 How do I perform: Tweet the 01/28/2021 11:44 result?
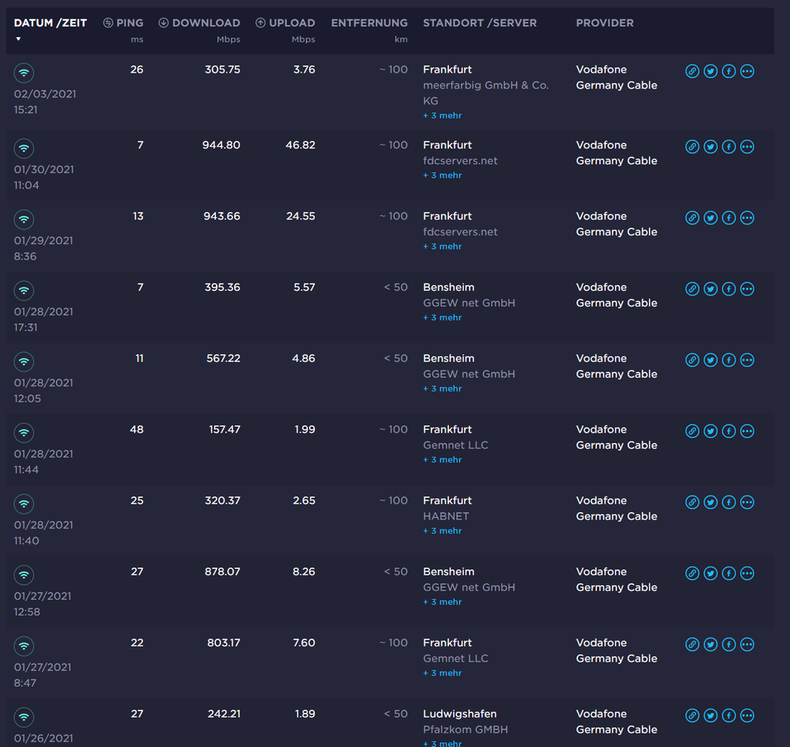click(x=710, y=431)
